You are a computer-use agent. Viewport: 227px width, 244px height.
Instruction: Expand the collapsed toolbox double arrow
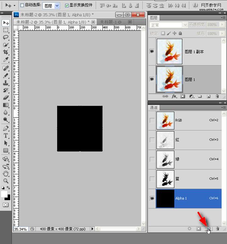pyautogui.click(x=2, y=13)
